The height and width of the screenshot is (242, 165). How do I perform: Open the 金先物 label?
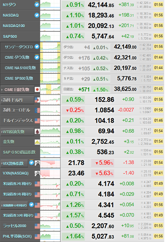[9, 142]
